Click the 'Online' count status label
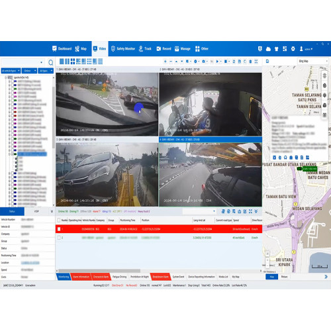This screenshot has height=331, width=331. click(63, 211)
